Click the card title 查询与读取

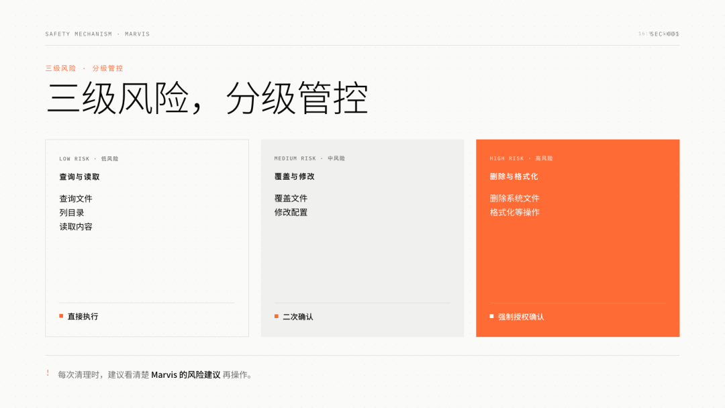coord(79,177)
